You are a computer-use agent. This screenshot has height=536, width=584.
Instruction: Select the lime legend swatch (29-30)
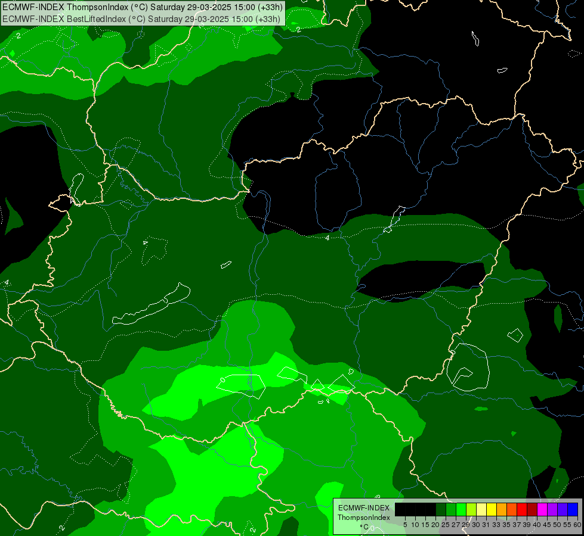click(471, 509)
